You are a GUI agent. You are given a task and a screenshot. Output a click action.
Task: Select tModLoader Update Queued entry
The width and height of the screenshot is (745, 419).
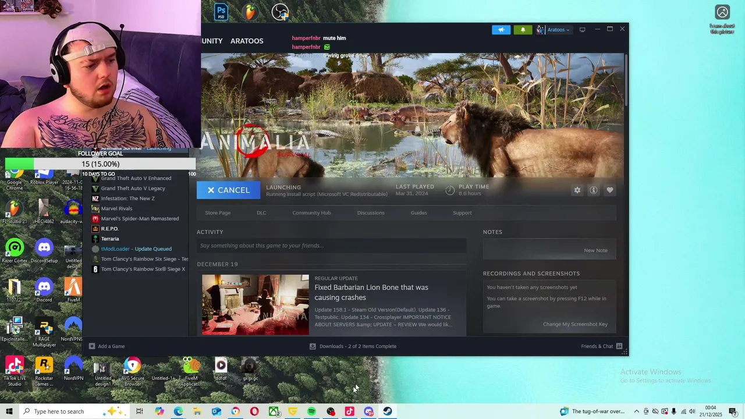point(136,249)
